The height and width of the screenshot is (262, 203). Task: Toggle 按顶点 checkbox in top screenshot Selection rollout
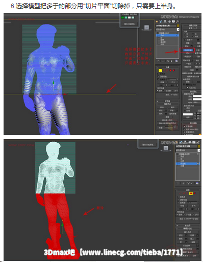(x=158, y=74)
